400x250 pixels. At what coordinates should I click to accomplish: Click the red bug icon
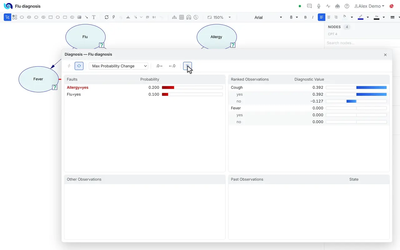point(392,6)
